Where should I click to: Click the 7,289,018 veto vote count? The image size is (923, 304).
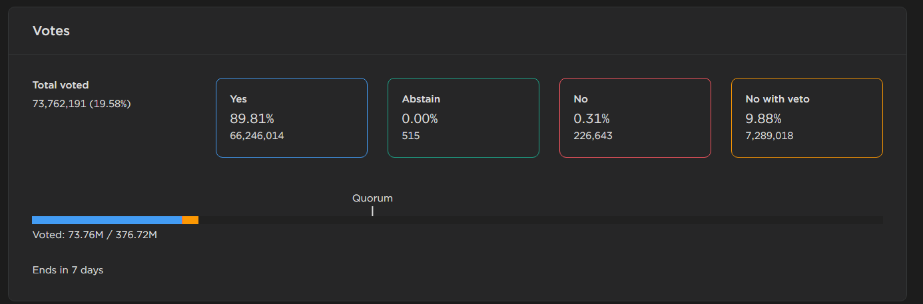pos(769,136)
